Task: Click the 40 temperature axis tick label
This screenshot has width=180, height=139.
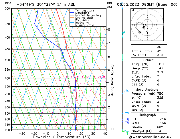Action: pyautogui.click(x=105, y=134)
